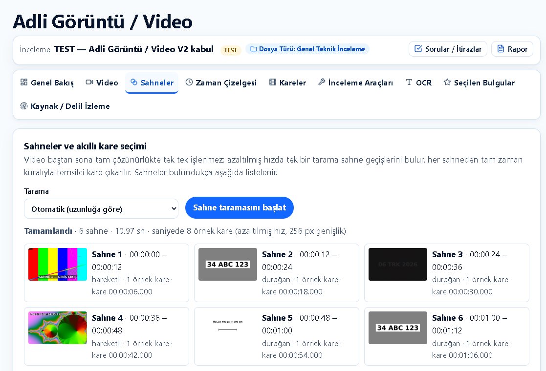This screenshot has width=546, height=371.
Task: Switch to Seçilen Bulgular tab
Action: (x=479, y=83)
